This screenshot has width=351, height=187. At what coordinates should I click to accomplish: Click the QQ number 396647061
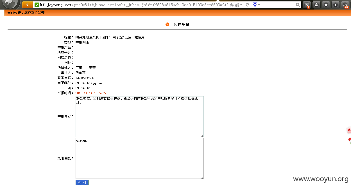[83, 88]
